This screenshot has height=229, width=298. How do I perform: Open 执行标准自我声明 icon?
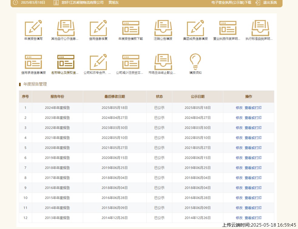coord(260,28)
